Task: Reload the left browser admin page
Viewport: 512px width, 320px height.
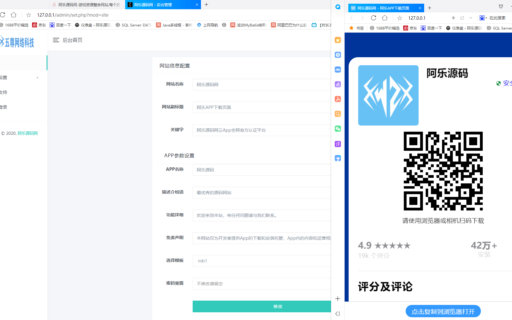Action: pos(2,15)
